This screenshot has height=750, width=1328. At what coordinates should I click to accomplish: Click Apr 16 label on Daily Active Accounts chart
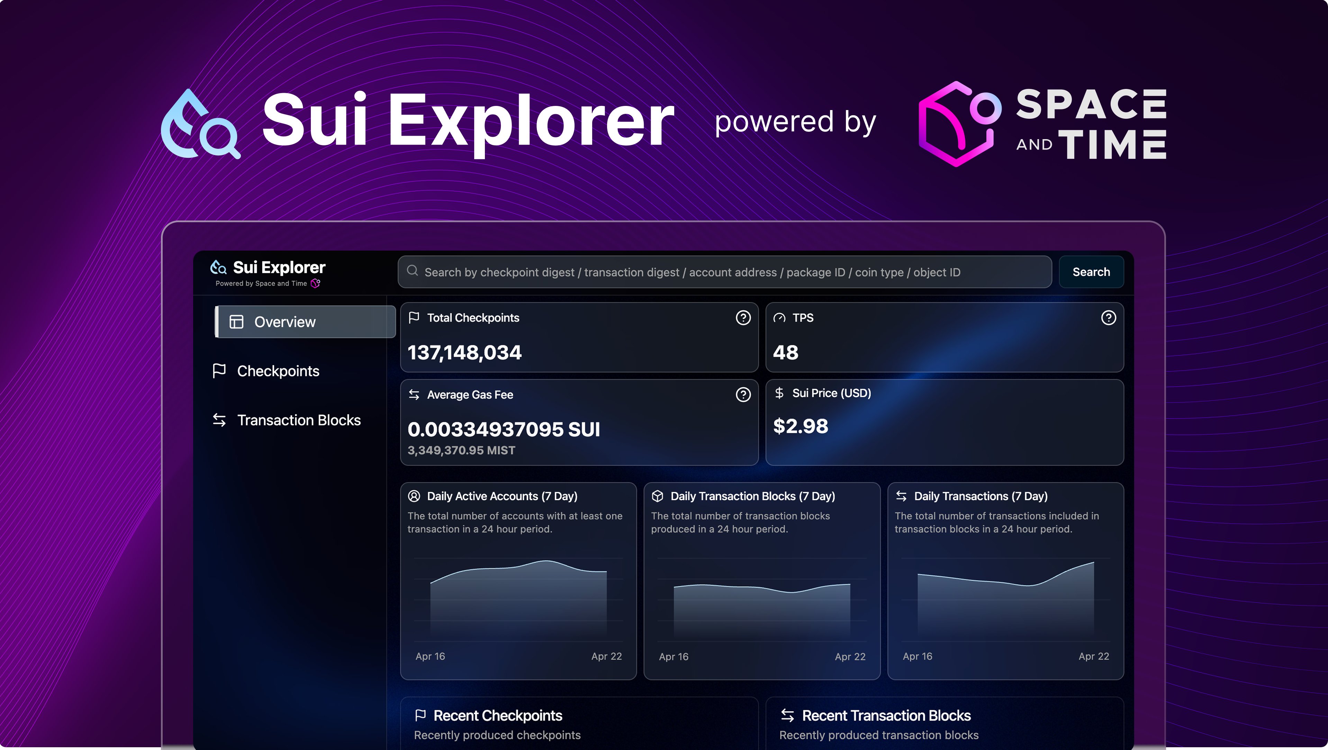click(x=430, y=656)
